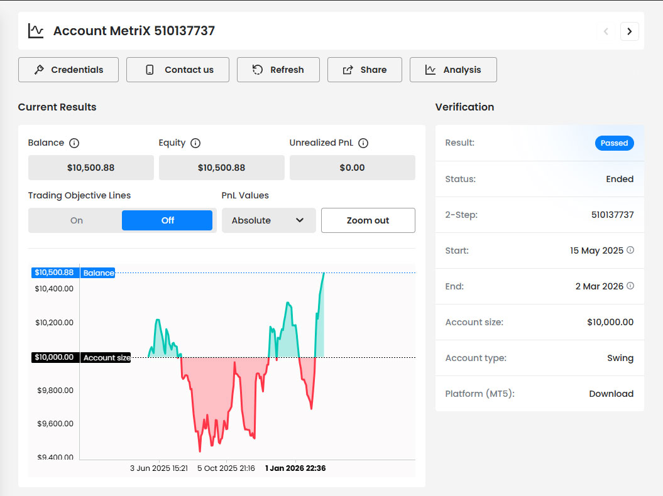Click the blue Balance label on chart

click(x=99, y=273)
